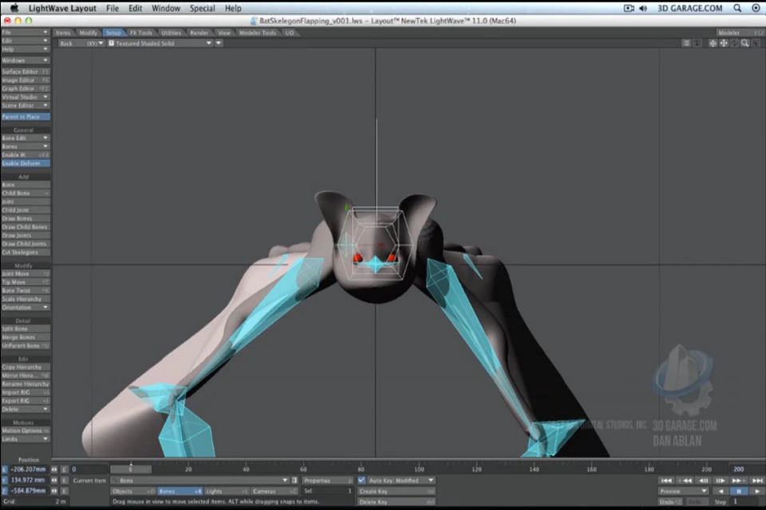Screen dimensions: 766x510
Task: Toggle Enable Deform in sidebar
Action: 25,163
